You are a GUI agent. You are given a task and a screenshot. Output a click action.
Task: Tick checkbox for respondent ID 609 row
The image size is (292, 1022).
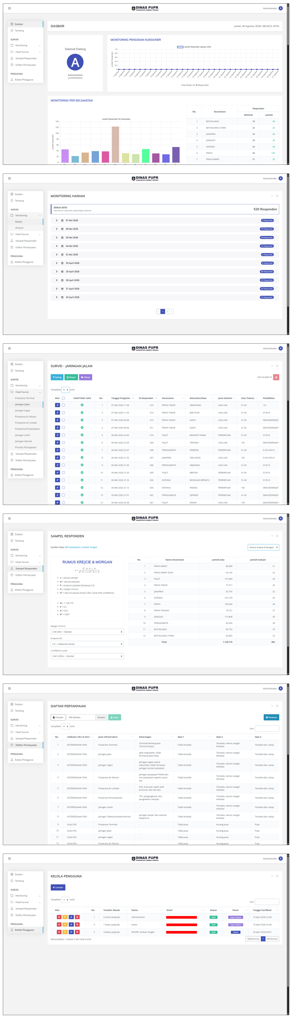pyautogui.click(x=63, y=443)
